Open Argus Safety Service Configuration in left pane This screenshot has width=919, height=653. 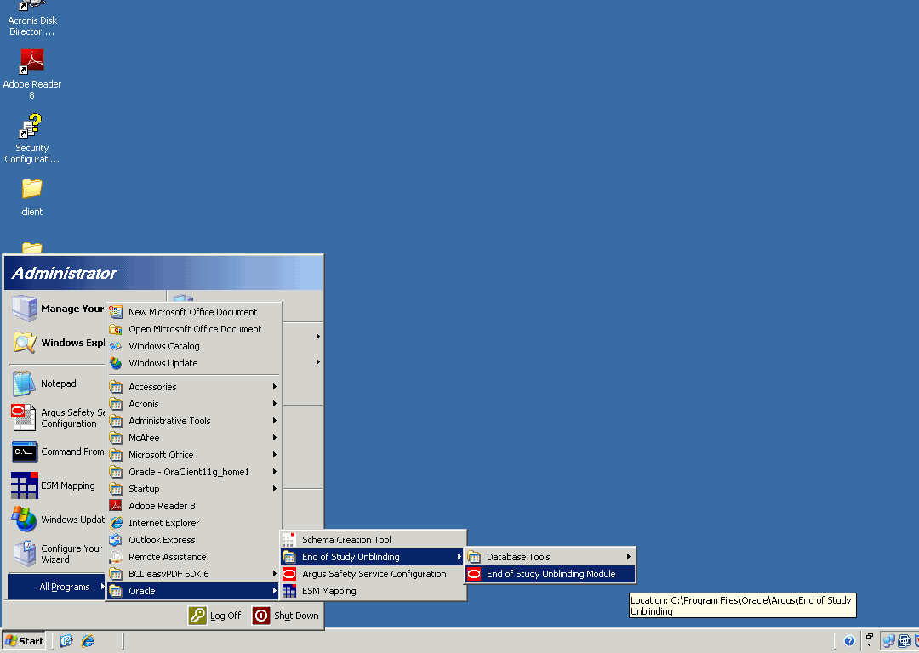point(58,417)
